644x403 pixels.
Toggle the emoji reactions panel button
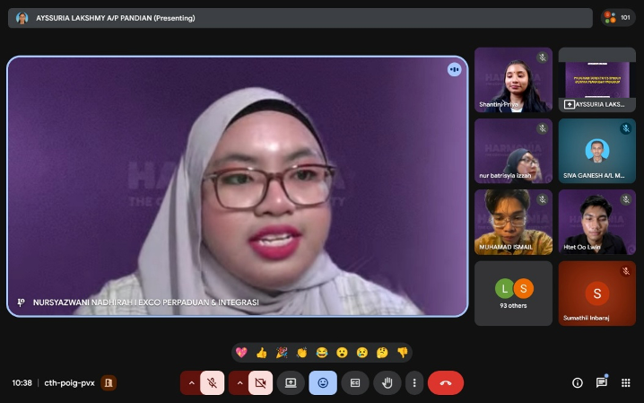[323, 382]
